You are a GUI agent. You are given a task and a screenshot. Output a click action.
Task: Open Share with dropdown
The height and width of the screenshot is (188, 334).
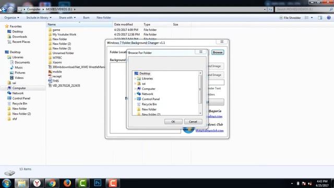click(67, 18)
